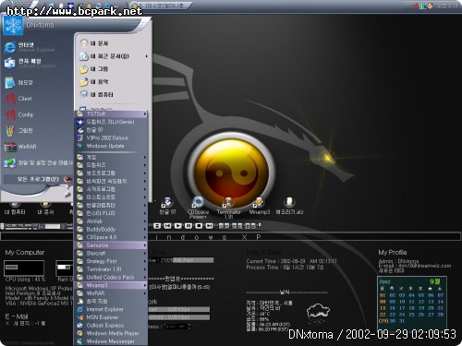Expand the WinRAR program folder in programs list
462x346 pixels.
point(111,293)
